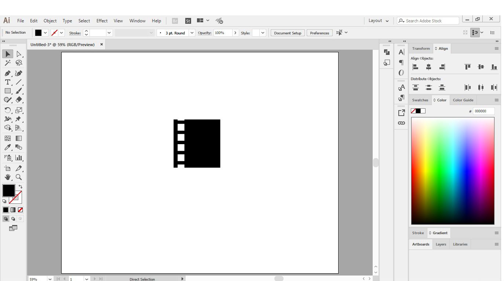The width and height of the screenshot is (504, 281).
Task: Select the Mesh tool
Action: point(8,138)
